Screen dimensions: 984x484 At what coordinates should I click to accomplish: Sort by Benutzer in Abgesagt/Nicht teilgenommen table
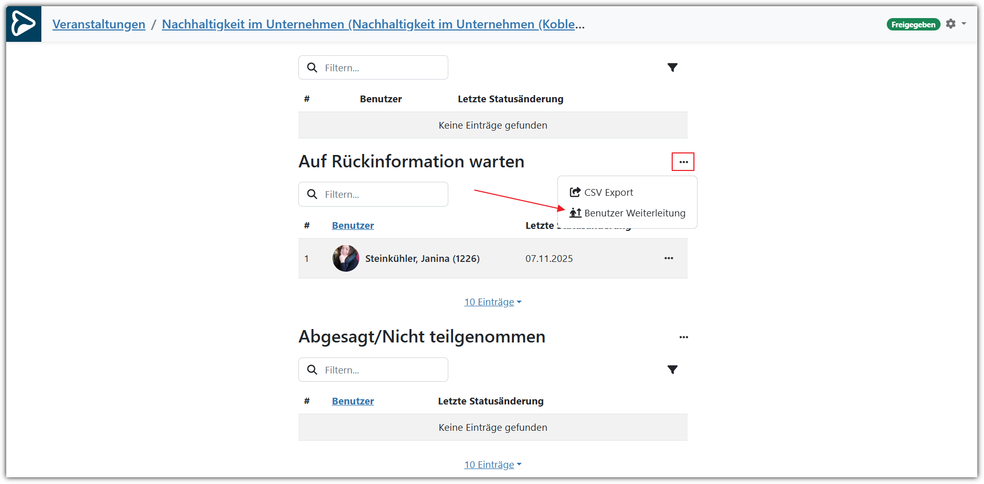tap(353, 401)
